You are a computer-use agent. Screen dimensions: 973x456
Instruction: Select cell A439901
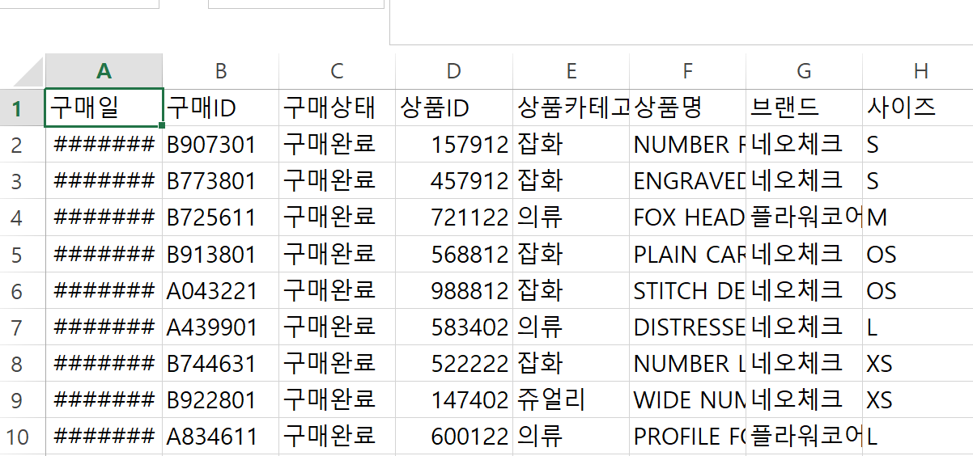coord(221,327)
